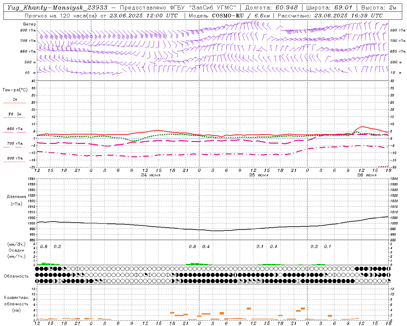Click the 500 гПа temperature legend entry

coord(15,159)
